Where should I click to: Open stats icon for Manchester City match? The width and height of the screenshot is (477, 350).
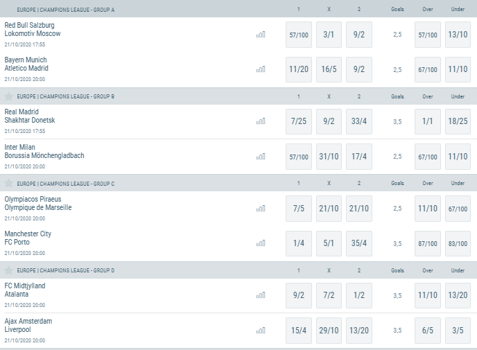261,243
